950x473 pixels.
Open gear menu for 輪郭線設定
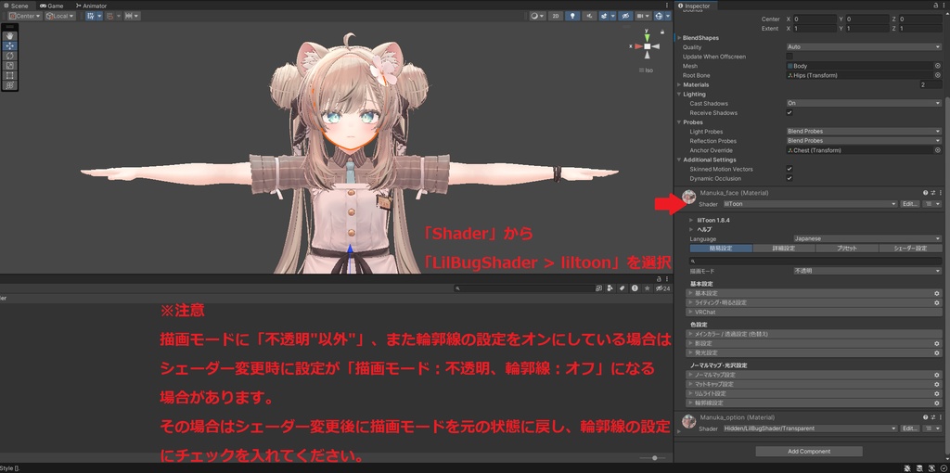pyautogui.click(x=937, y=403)
